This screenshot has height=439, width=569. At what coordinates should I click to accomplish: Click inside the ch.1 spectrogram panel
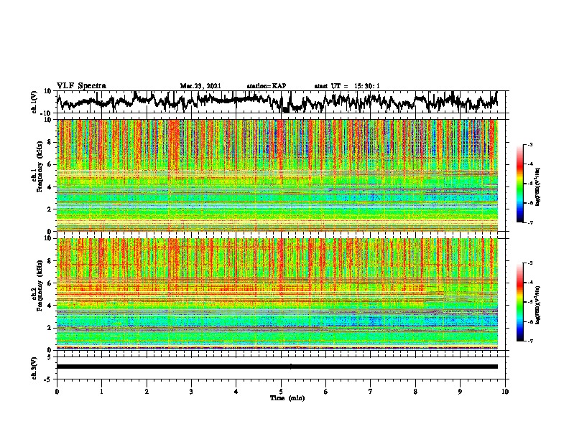coord(277,175)
